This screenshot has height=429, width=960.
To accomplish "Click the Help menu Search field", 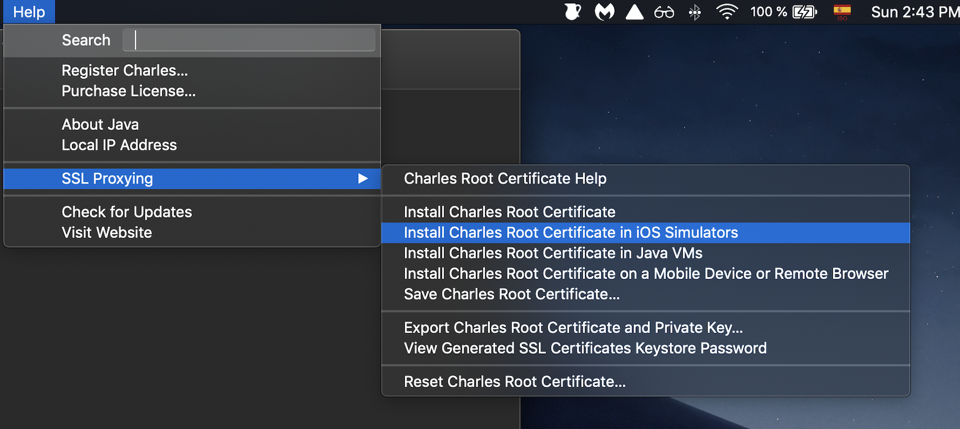I will (249, 40).
